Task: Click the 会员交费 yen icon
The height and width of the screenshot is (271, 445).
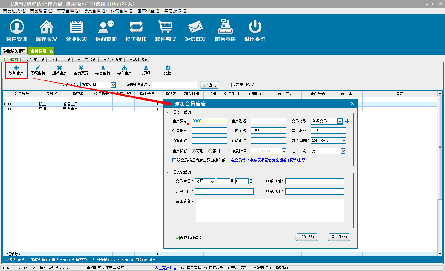Action: (x=81, y=68)
